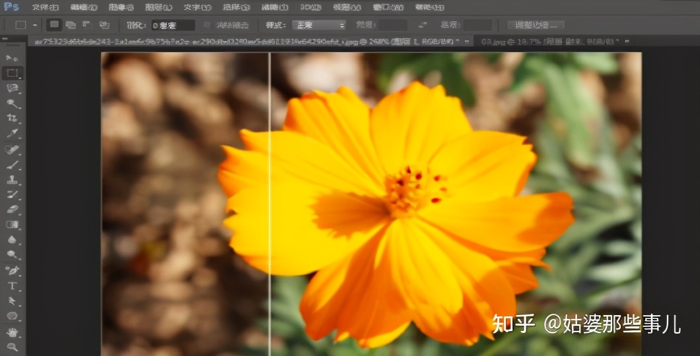This screenshot has width=700, height=356.
Task: Select the Horizontal Type tool
Action: pos(13,285)
